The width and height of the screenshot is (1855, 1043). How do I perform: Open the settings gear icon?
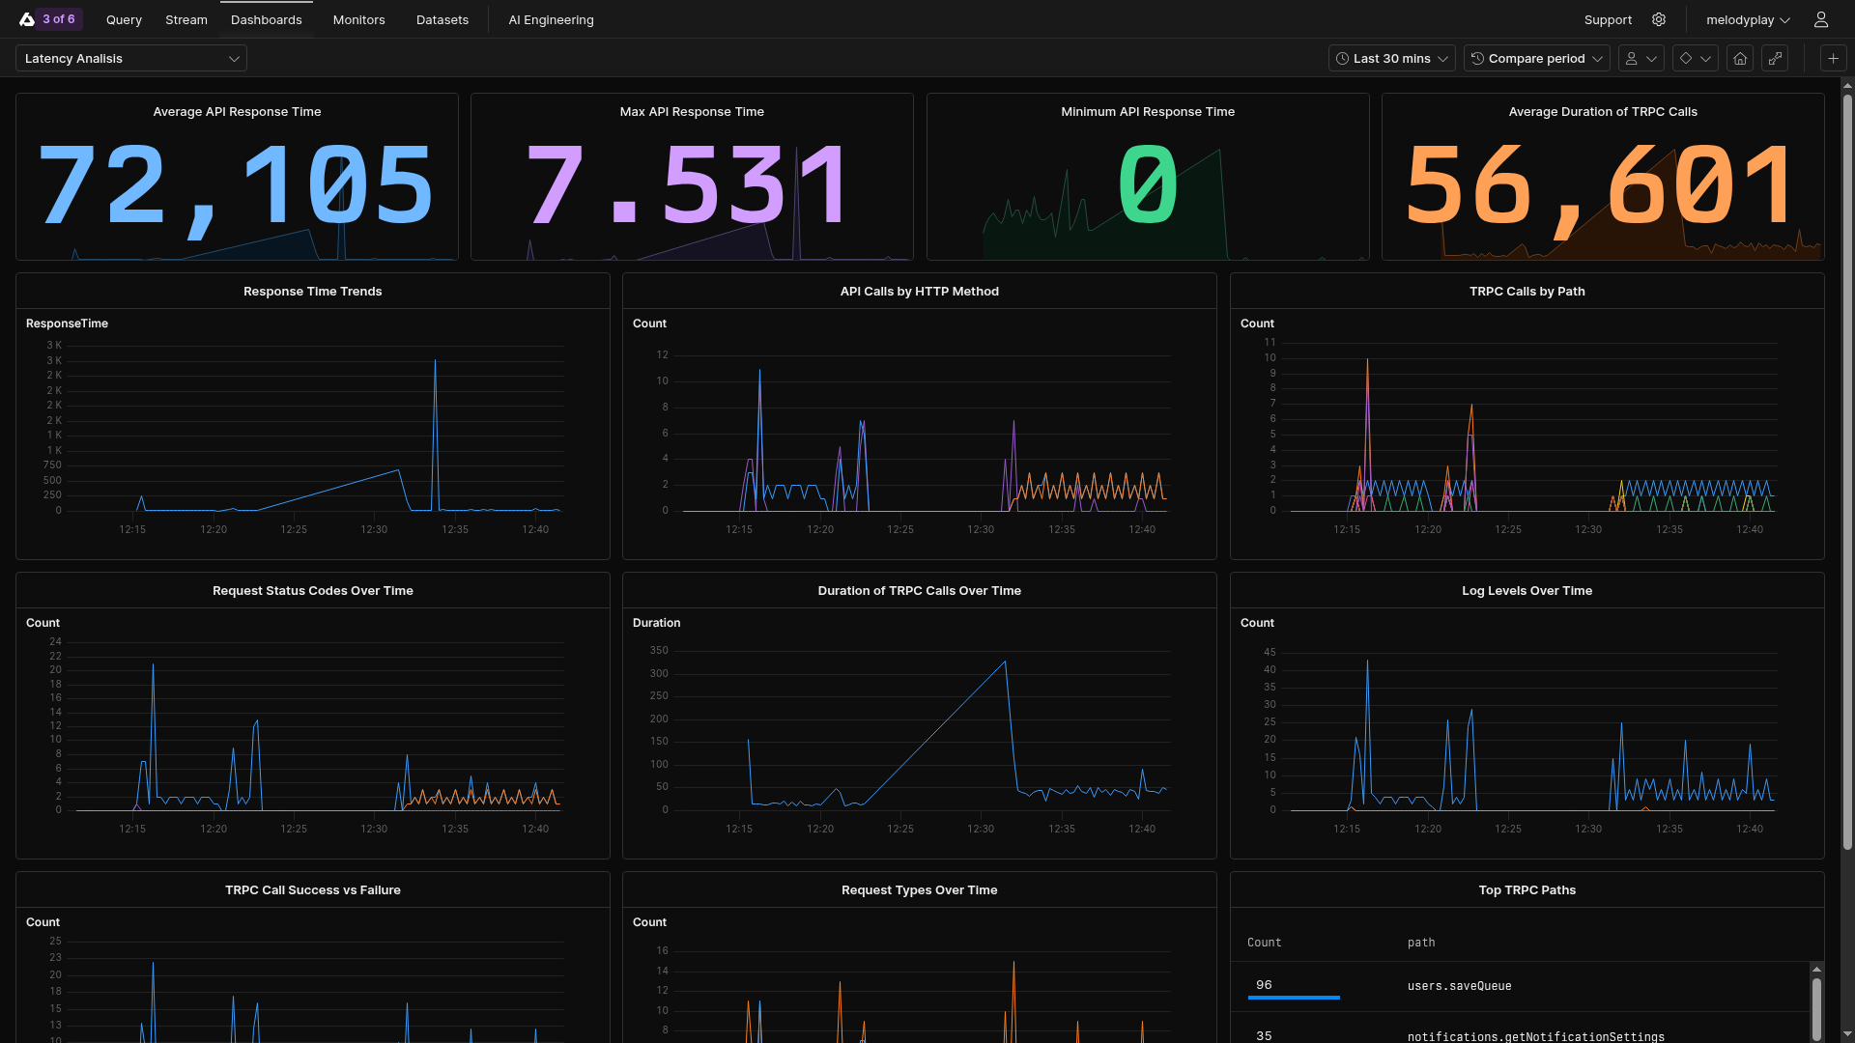(x=1659, y=19)
